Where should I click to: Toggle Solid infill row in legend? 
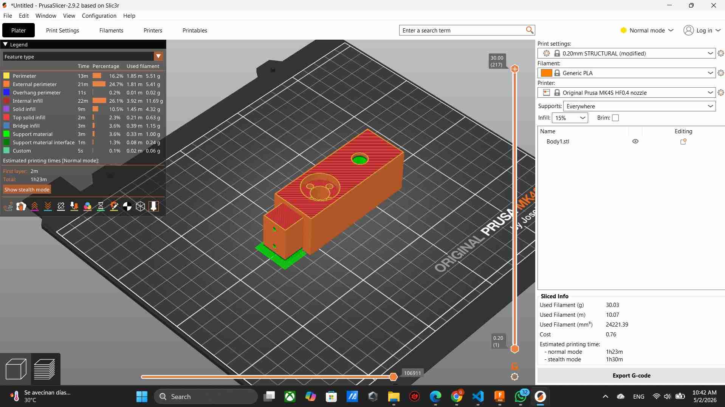click(82, 109)
